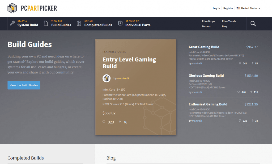Open the Enthusiast Gaming Build title
The image size is (272, 164).
coord(208,104)
